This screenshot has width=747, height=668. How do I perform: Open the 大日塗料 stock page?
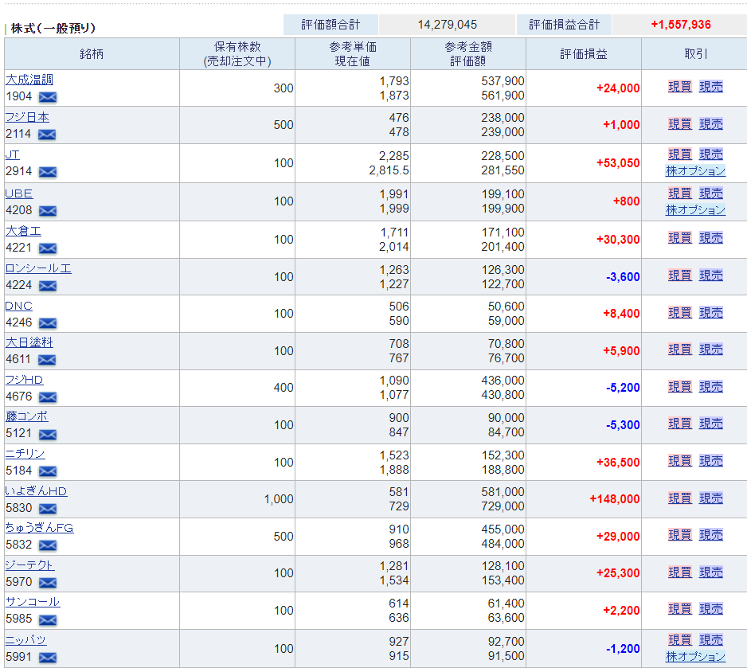point(29,342)
